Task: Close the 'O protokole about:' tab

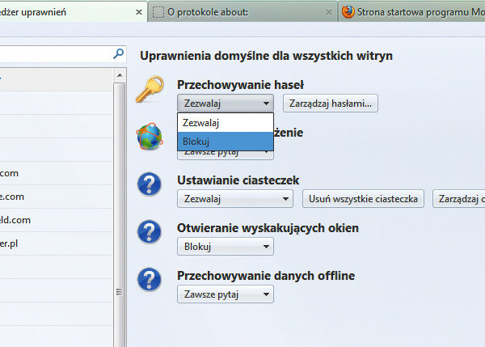Action: pos(328,12)
